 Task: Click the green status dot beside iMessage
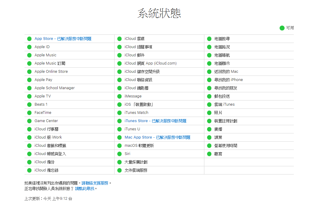pyautogui.click(x=119, y=96)
